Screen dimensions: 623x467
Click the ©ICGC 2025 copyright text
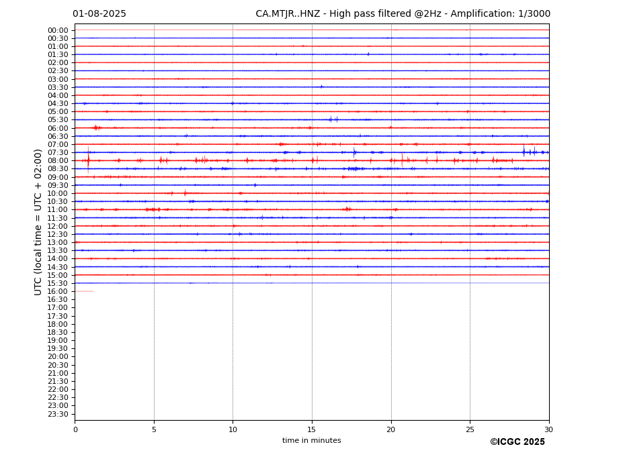517,442
